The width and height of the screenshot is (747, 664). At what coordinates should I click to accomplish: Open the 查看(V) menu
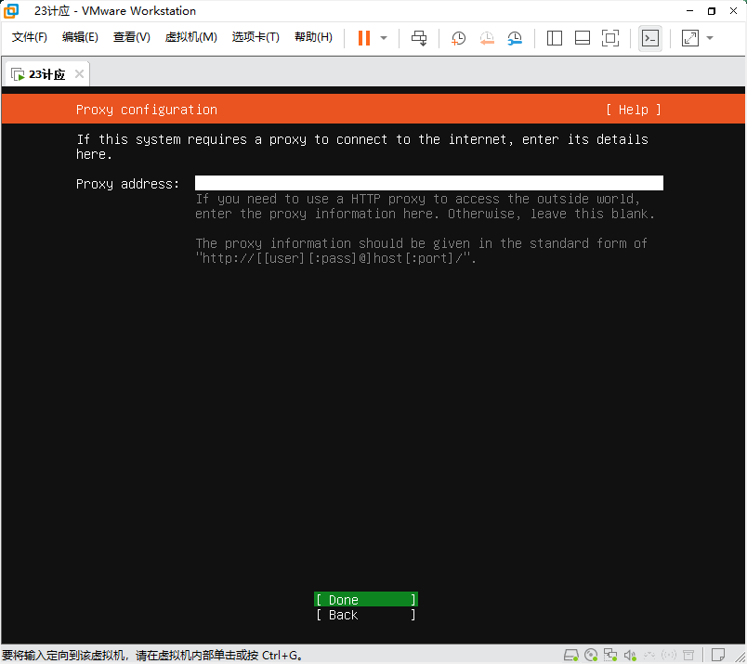(132, 37)
